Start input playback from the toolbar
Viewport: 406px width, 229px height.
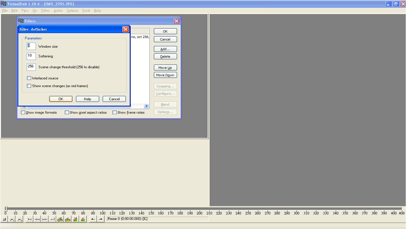click(x=12, y=219)
